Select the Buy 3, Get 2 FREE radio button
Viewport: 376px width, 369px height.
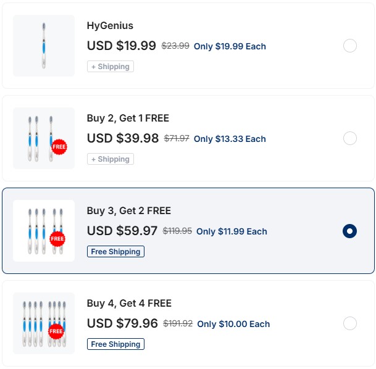[349, 231]
